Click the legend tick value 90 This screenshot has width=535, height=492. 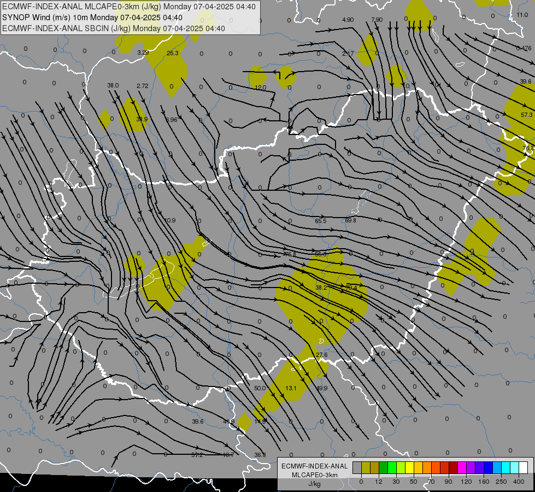click(x=448, y=482)
